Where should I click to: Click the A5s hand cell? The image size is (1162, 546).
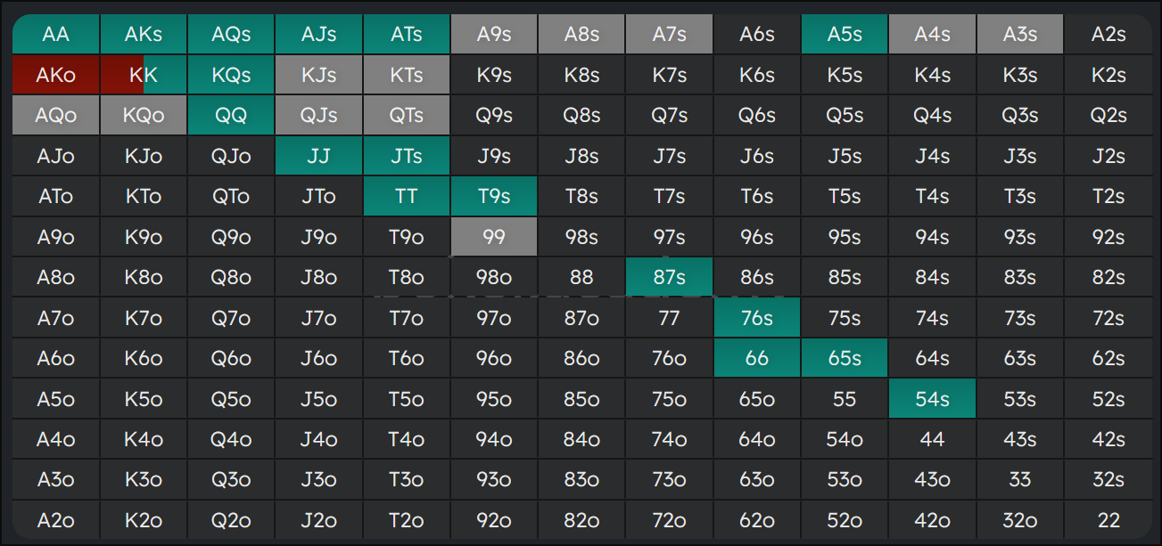[845, 35]
